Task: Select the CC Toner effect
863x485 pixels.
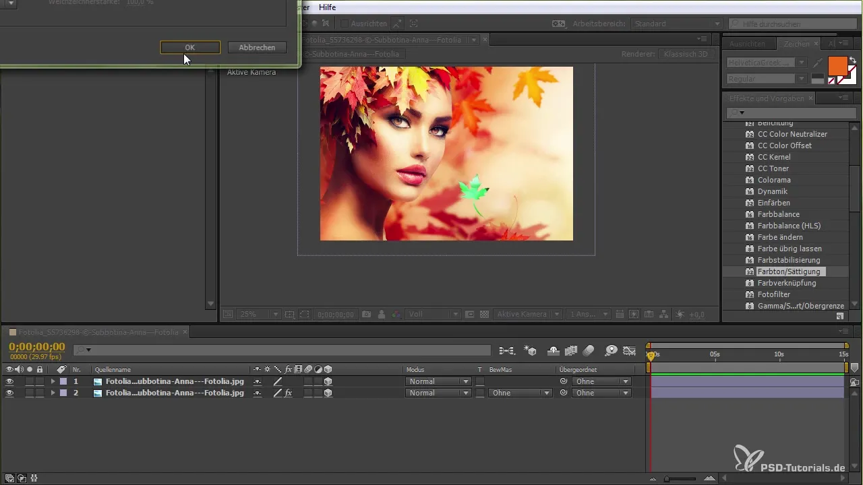Action: tap(773, 168)
